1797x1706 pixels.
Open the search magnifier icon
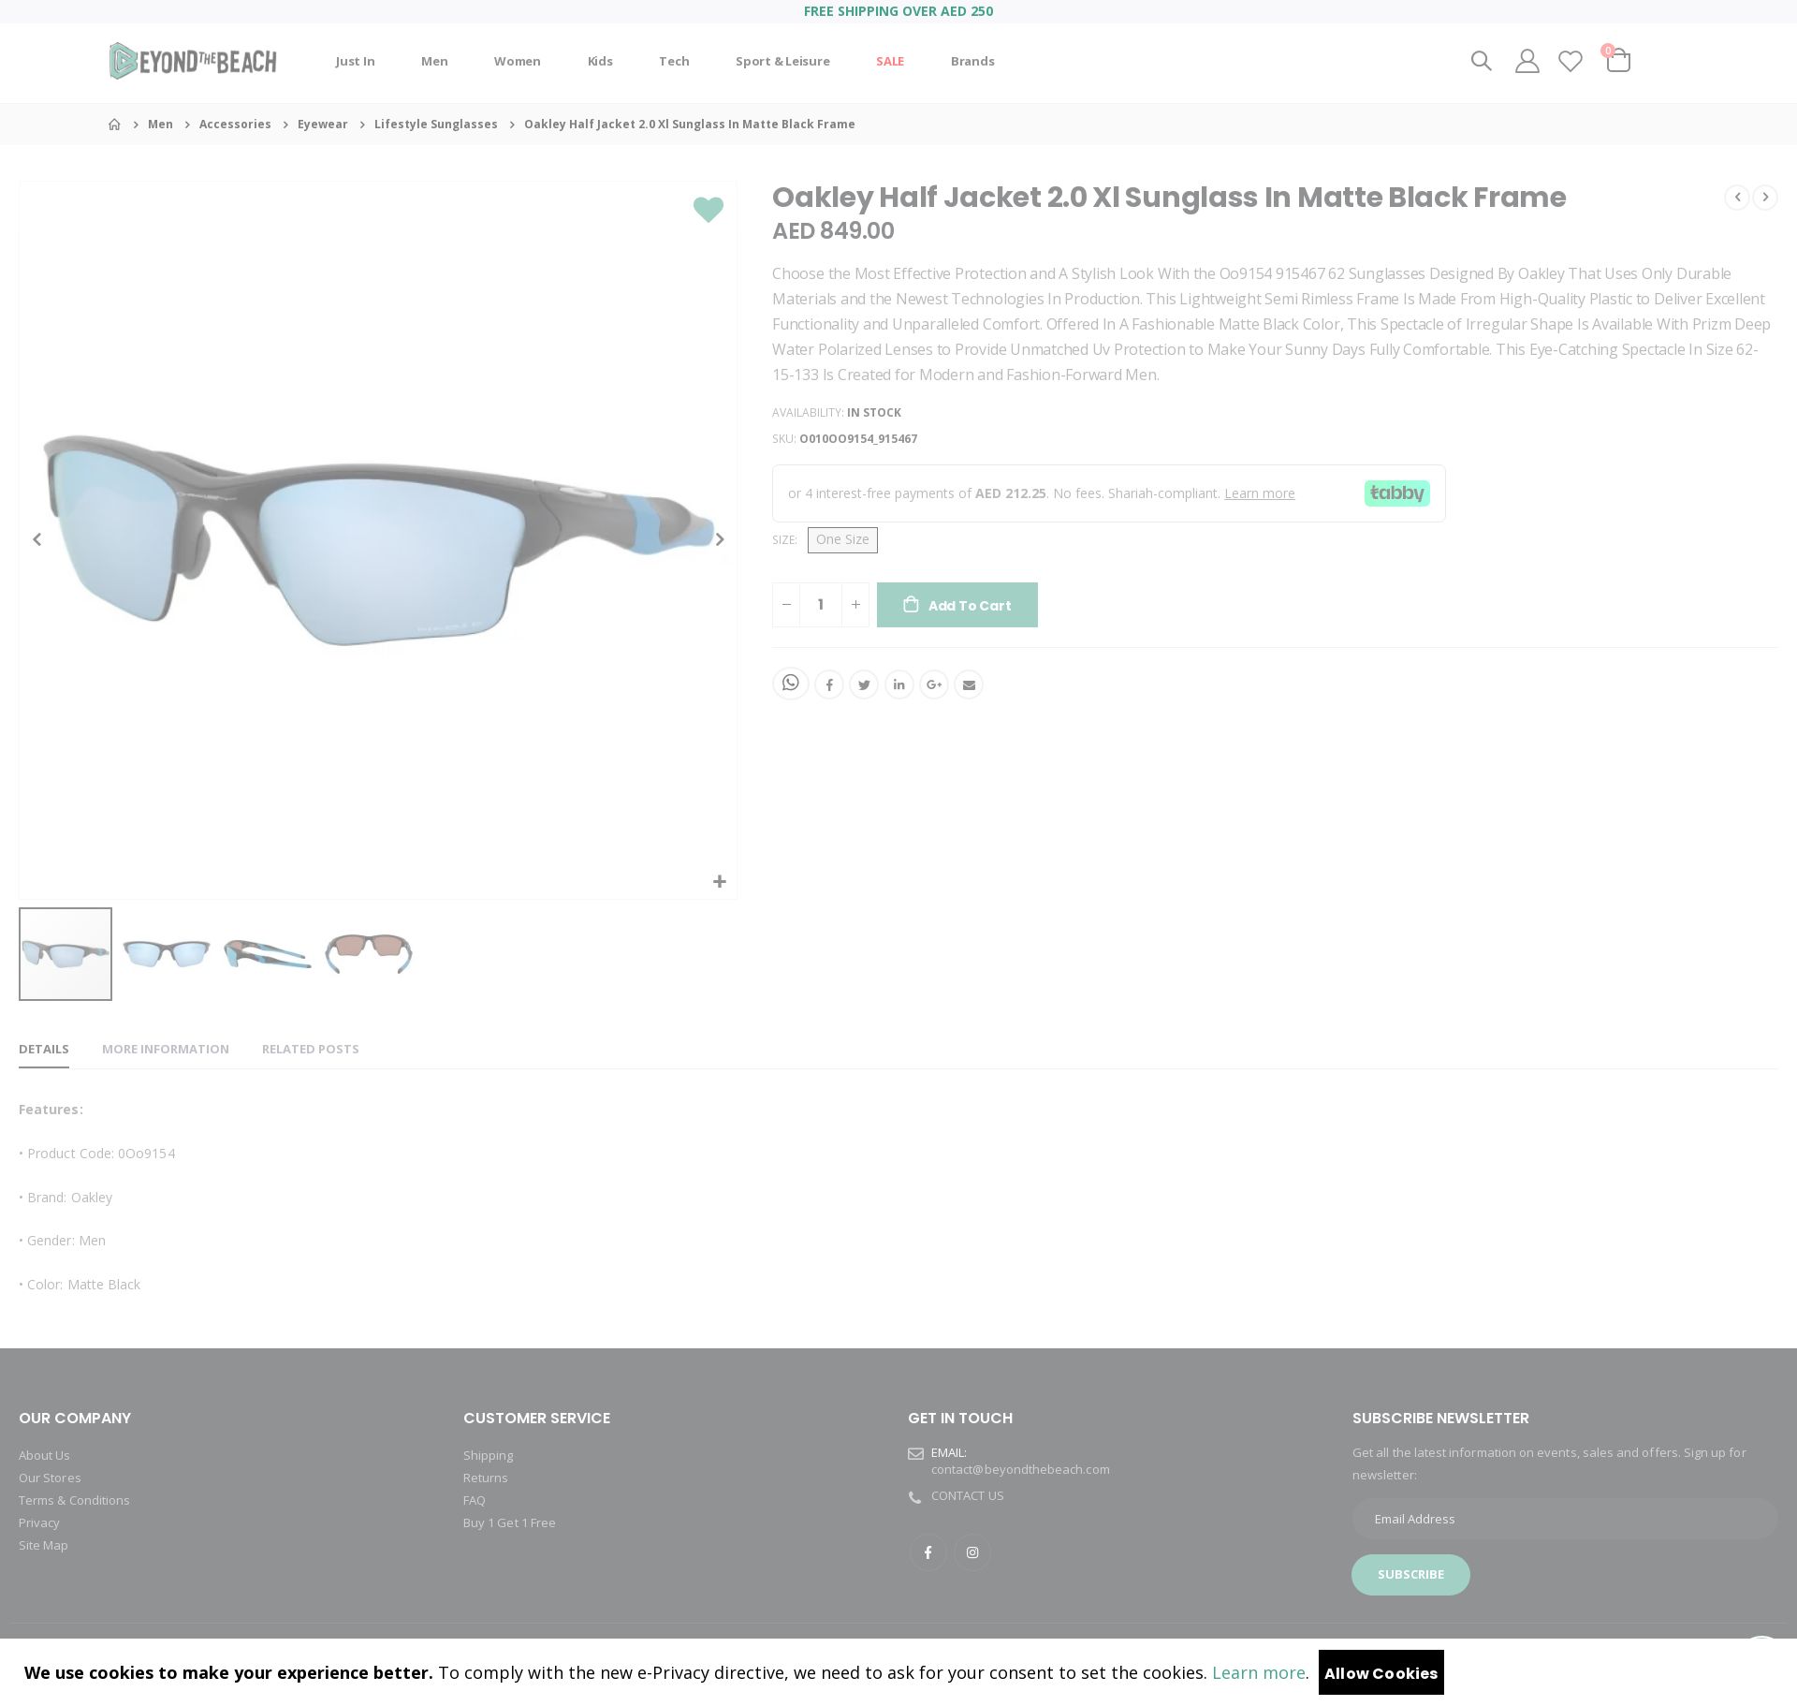[1481, 61]
